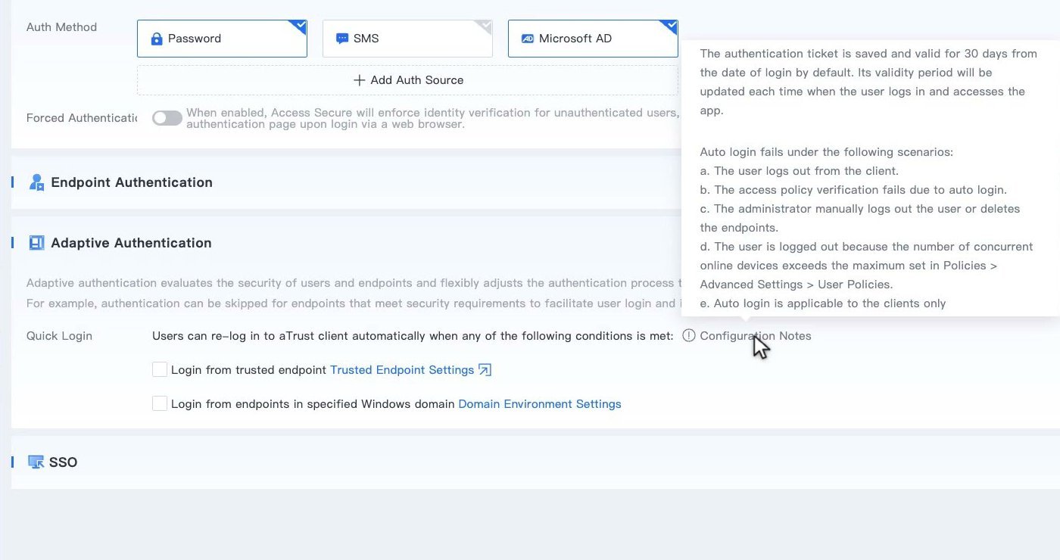This screenshot has width=1060, height=560.
Task: Click the Adaptive Authentication section icon
Action: click(36, 243)
